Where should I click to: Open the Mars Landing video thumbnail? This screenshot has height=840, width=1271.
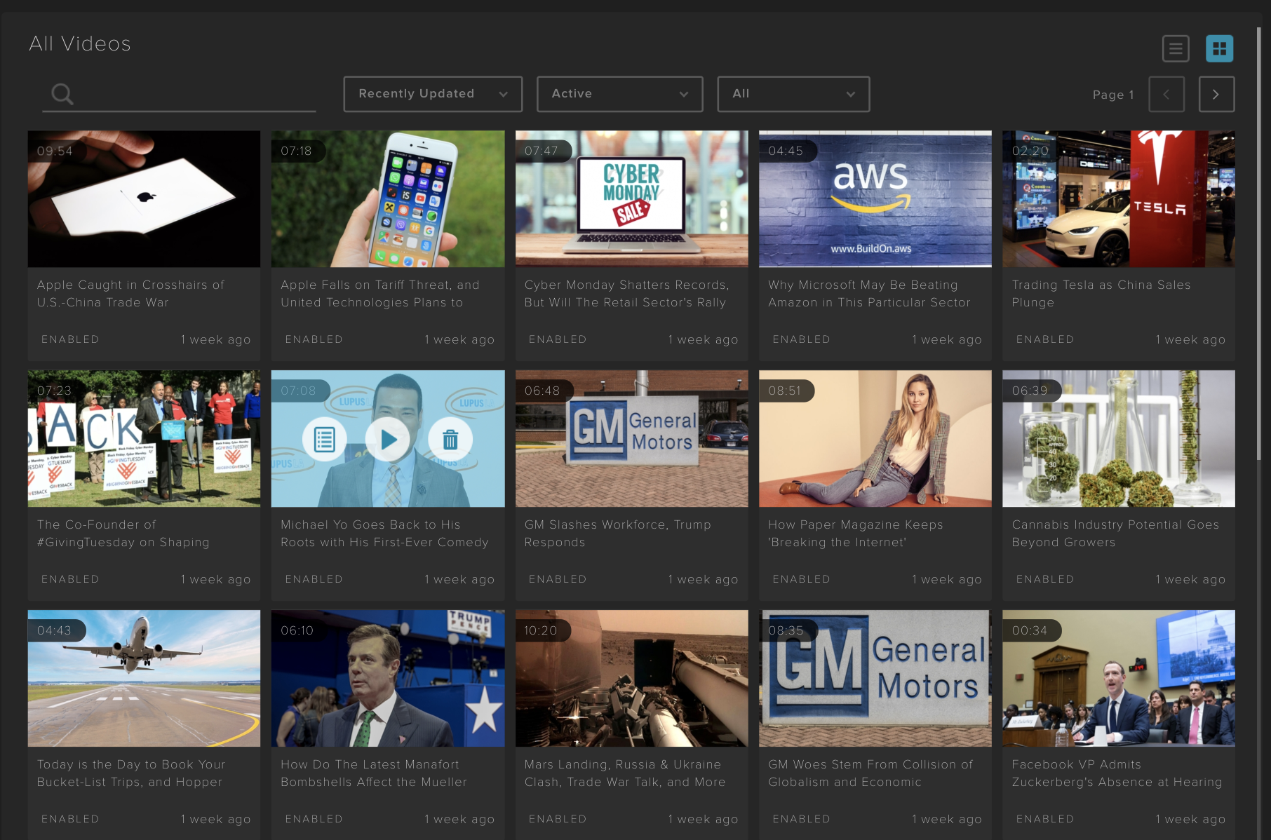tap(631, 679)
